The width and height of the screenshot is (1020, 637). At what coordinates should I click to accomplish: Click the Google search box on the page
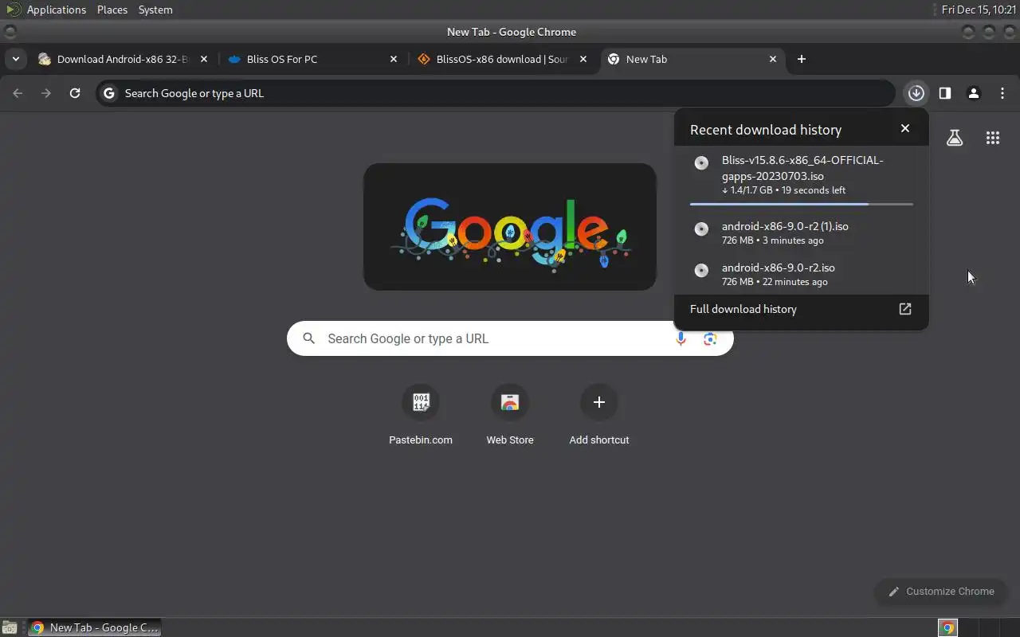510,338
